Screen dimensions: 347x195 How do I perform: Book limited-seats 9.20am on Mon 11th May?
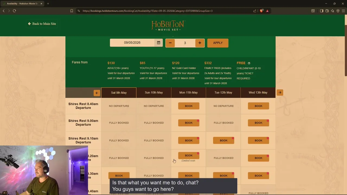click(x=189, y=155)
